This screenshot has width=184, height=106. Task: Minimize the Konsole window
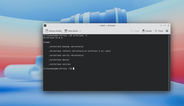coord(161,25)
